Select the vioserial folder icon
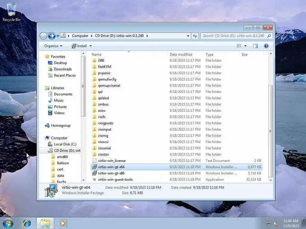 94,148
